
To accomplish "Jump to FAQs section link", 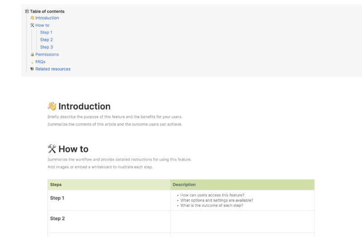I will coord(40,62).
